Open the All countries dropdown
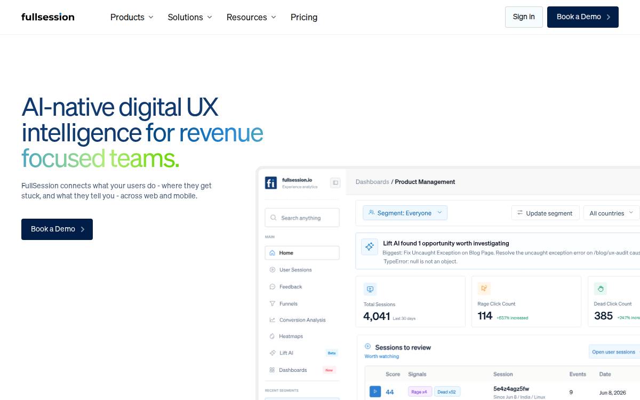Viewport: 640px width, 400px height. tap(611, 213)
